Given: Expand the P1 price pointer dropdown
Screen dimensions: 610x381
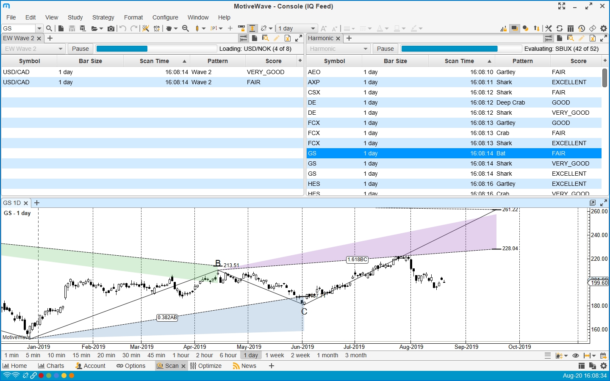Looking at the screenshot, I should (221, 29).
